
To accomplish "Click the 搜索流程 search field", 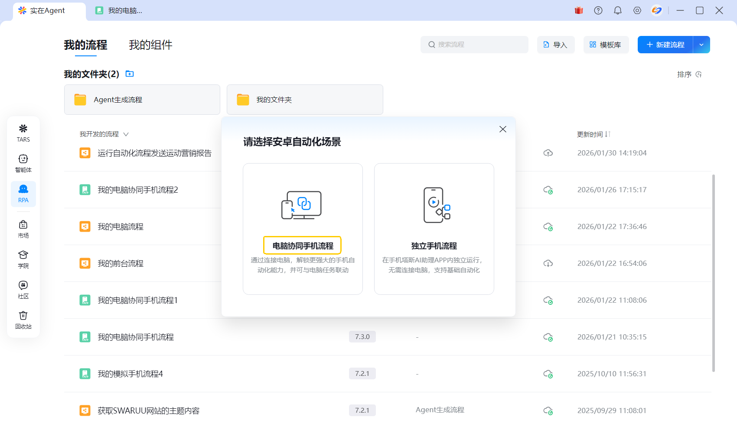I will (474, 45).
